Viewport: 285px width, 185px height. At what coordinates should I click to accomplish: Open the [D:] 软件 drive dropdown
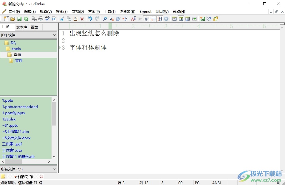(x=29, y=35)
